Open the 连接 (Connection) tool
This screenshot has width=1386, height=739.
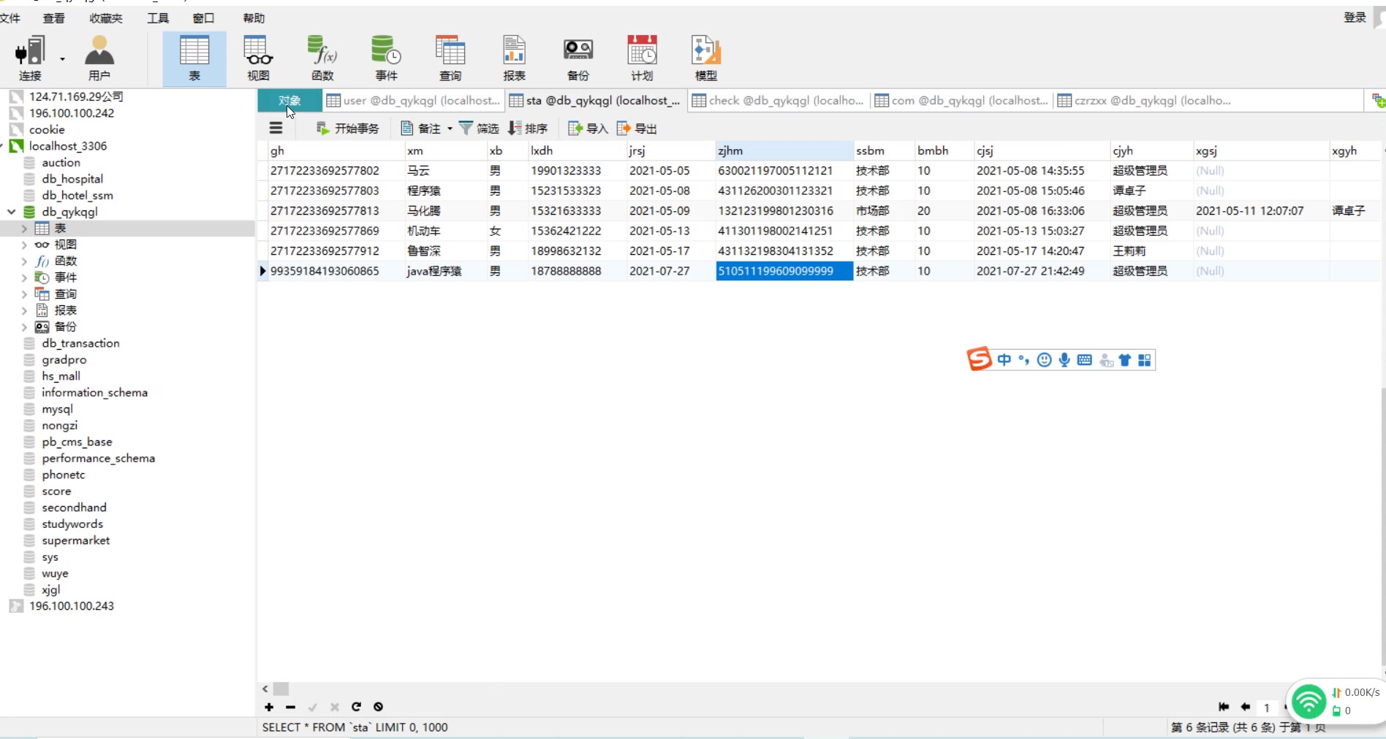point(30,58)
